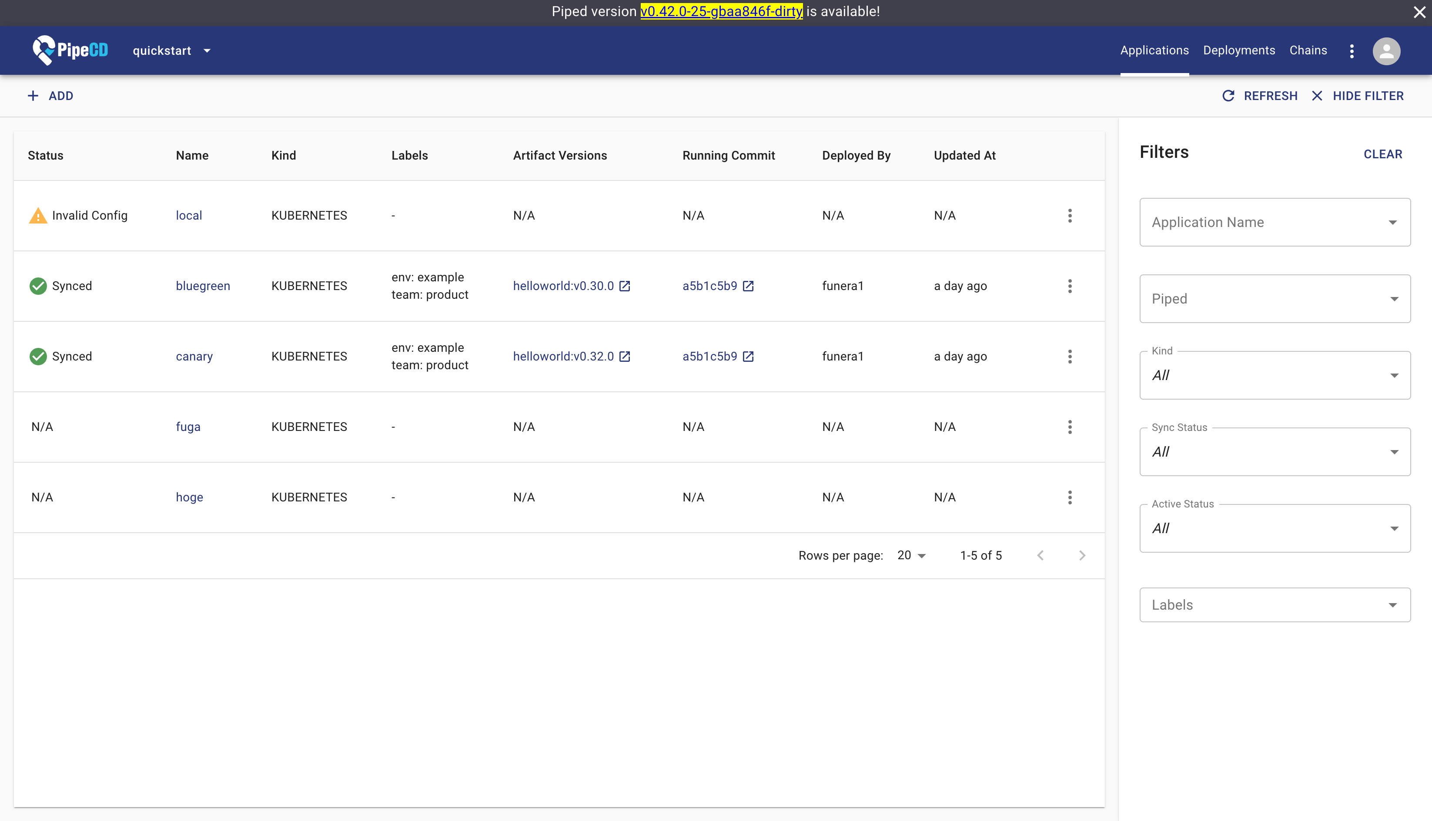Open row menu for fuga application
Viewport: 1432px width, 821px height.
coord(1069,427)
